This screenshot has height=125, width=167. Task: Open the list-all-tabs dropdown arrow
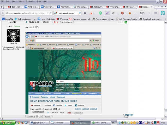(165, 7)
